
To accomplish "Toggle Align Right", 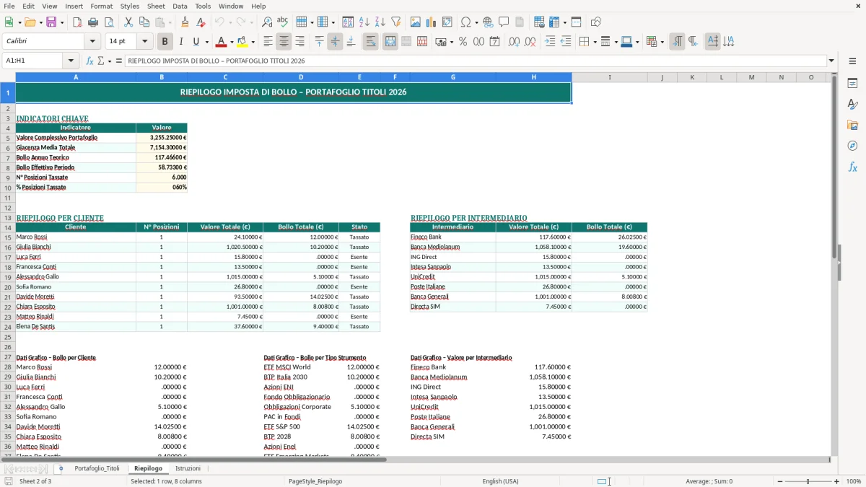I will 299,42.
